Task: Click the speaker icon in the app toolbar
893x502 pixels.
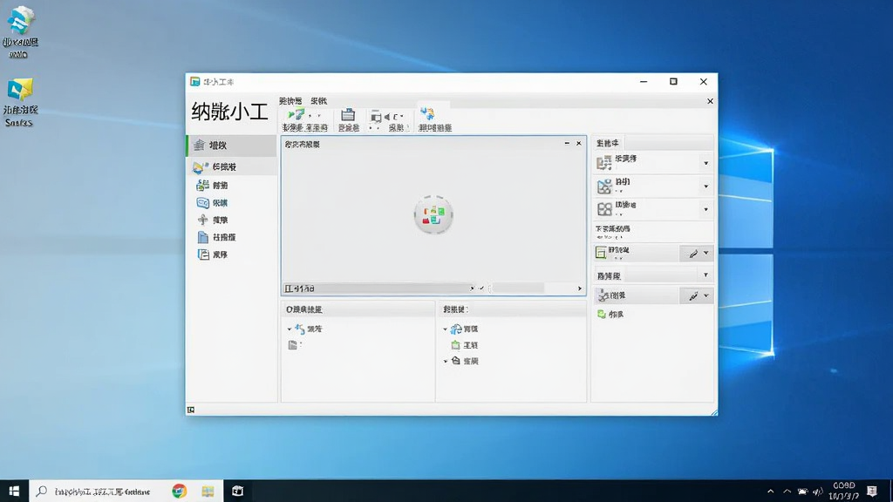Action: coord(387,117)
